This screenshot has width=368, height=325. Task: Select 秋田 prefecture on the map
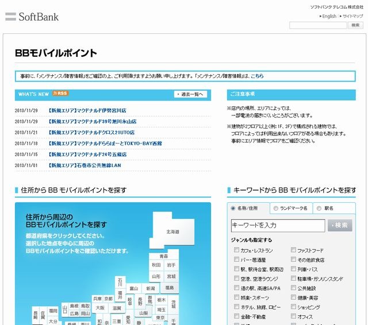pos(156,265)
